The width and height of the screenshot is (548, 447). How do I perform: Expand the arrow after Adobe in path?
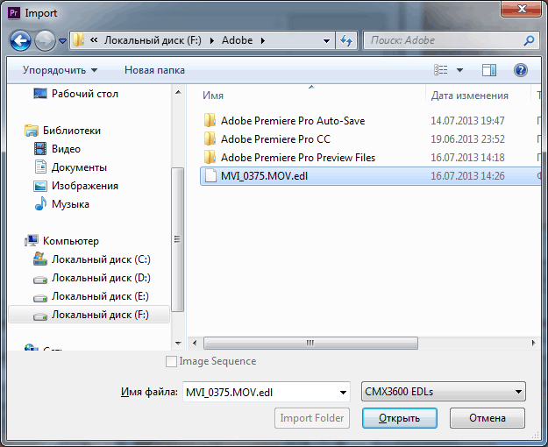tap(263, 41)
